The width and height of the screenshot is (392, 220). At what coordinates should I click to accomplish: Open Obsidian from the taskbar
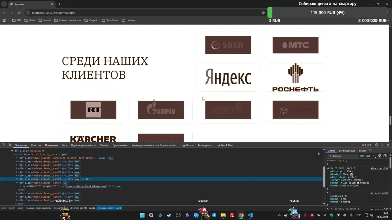coord(187,215)
